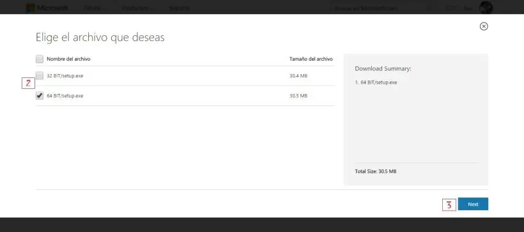Click the 30.4 MB file size
Screen dimensions: 524x232
pyautogui.click(x=298, y=76)
